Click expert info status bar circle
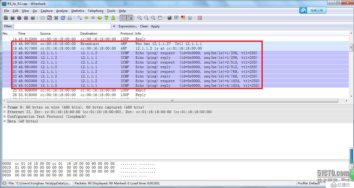 pyautogui.click(x=4, y=183)
